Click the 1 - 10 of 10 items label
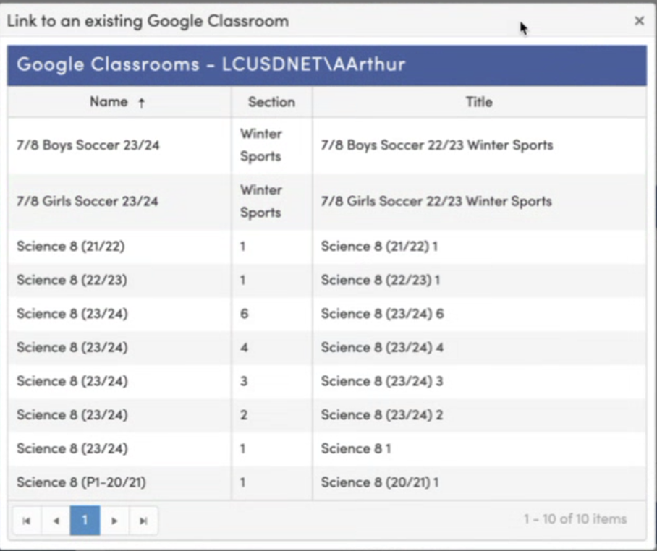Viewport: 657px width, 551px height. tap(575, 518)
